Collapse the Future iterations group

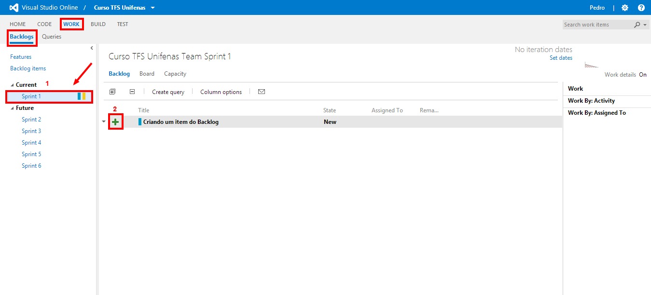pos(13,108)
